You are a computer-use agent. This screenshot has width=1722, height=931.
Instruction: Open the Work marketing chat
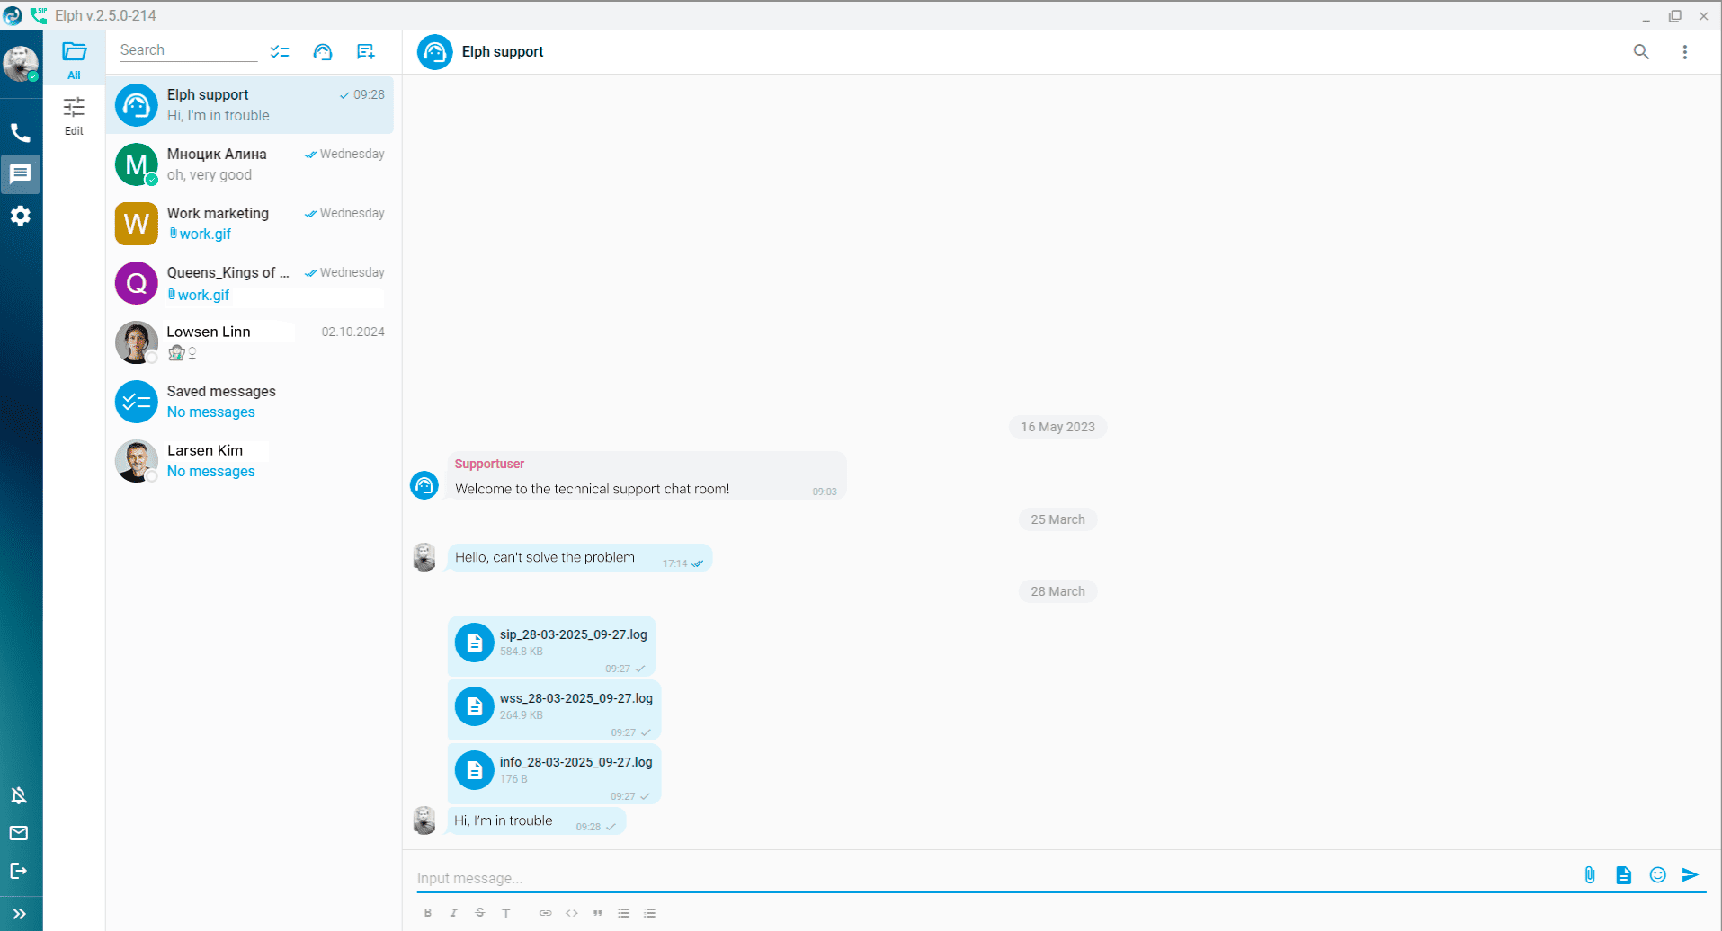(x=250, y=224)
